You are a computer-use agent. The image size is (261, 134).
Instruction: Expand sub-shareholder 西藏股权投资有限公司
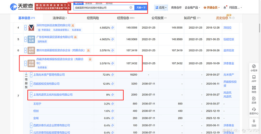pos(31,84)
